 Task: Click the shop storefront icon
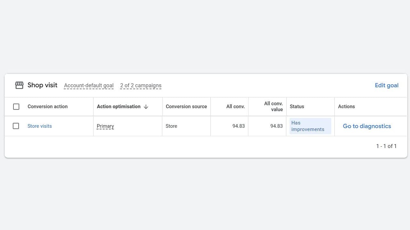coord(19,85)
